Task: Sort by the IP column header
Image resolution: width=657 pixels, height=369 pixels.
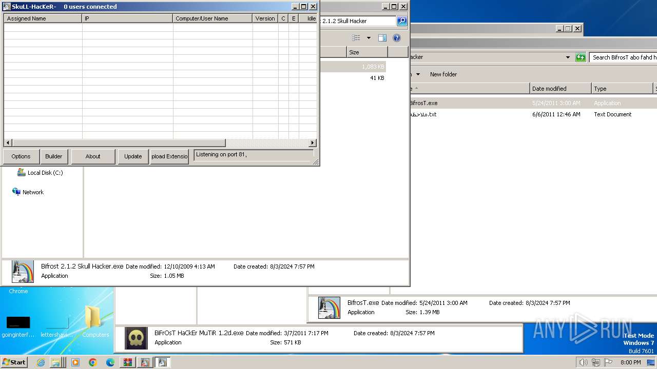Action: tap(127, 18)
